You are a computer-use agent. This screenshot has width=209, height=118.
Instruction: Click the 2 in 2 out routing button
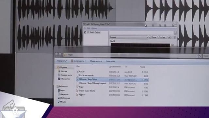[162, 37]
